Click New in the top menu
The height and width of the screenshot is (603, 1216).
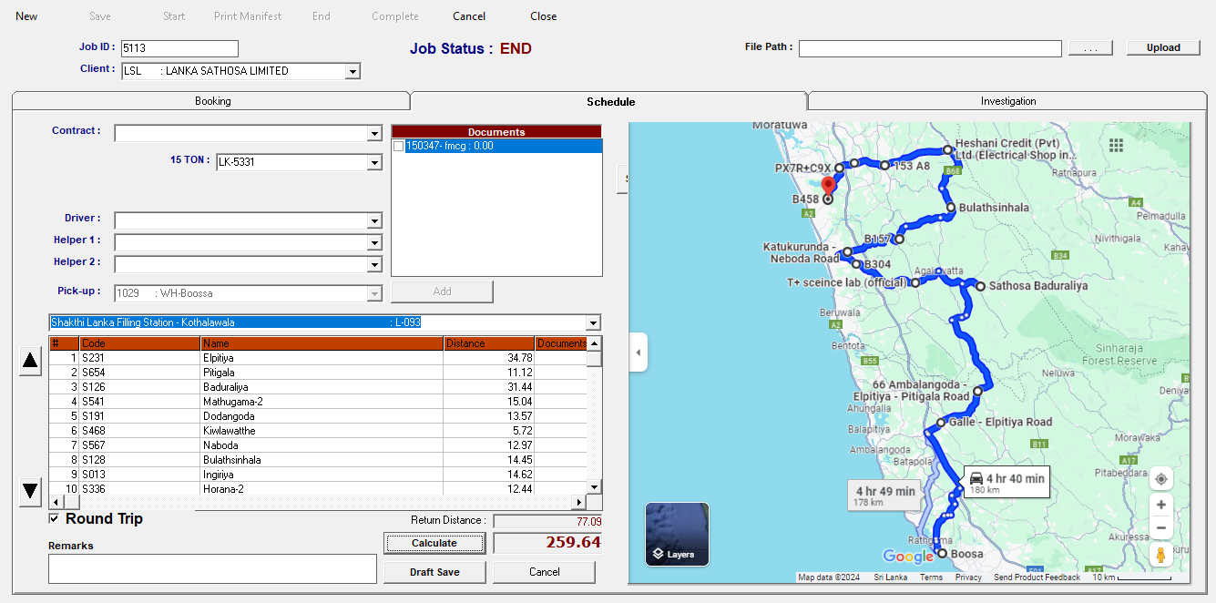point(26,16)
